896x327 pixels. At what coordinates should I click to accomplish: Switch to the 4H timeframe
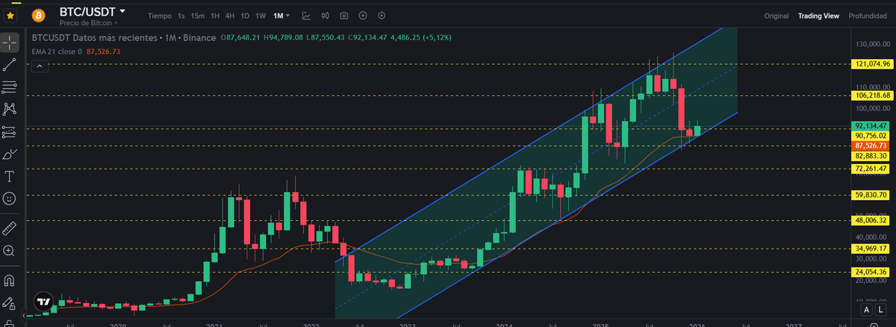[x=230, y=16]
